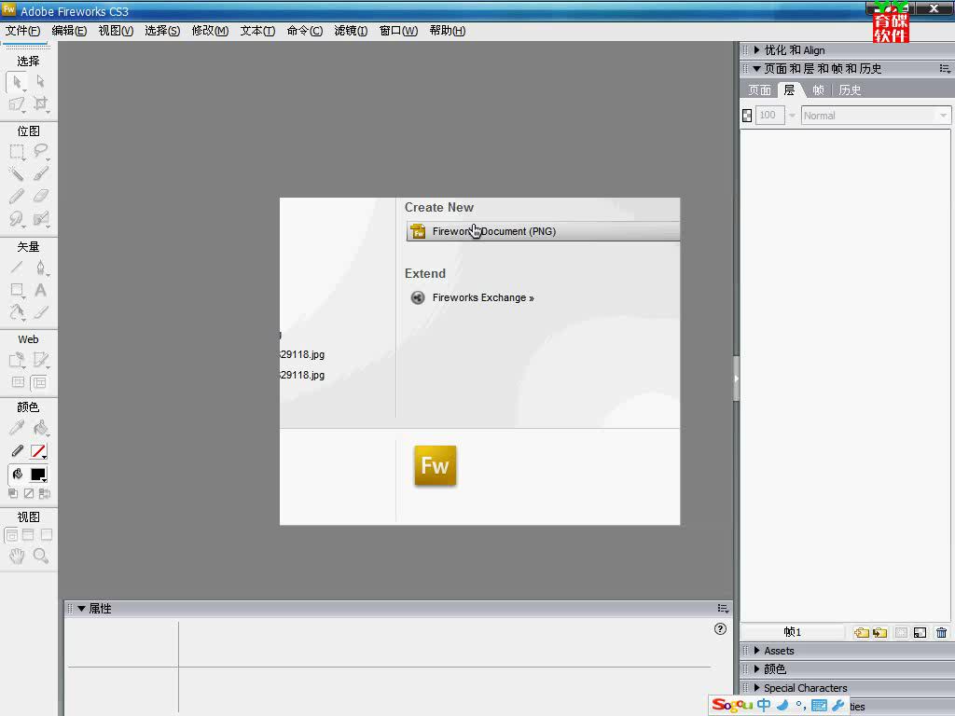The width and height of the screenshot is (955, 716).
Task: Expand the Special Characters panel
Action: (756, 687)
